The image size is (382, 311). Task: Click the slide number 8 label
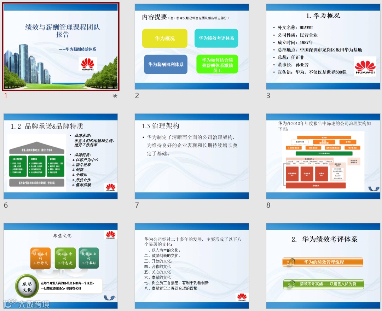[x=268, y=205]
